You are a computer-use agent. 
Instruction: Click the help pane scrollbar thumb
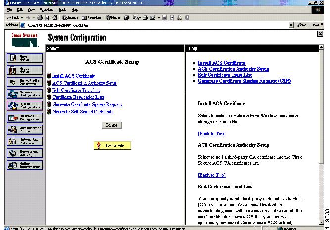point(321,107)
